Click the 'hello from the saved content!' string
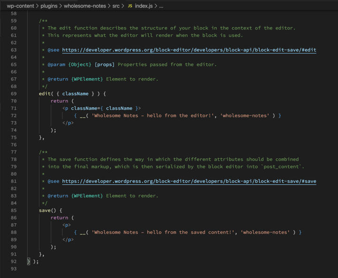Image resolution: width=338 pixels, height=278 pixels. pyautogui.click(x=163, y=233)
